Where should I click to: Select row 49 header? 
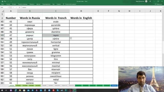click(x=2, y=35)
